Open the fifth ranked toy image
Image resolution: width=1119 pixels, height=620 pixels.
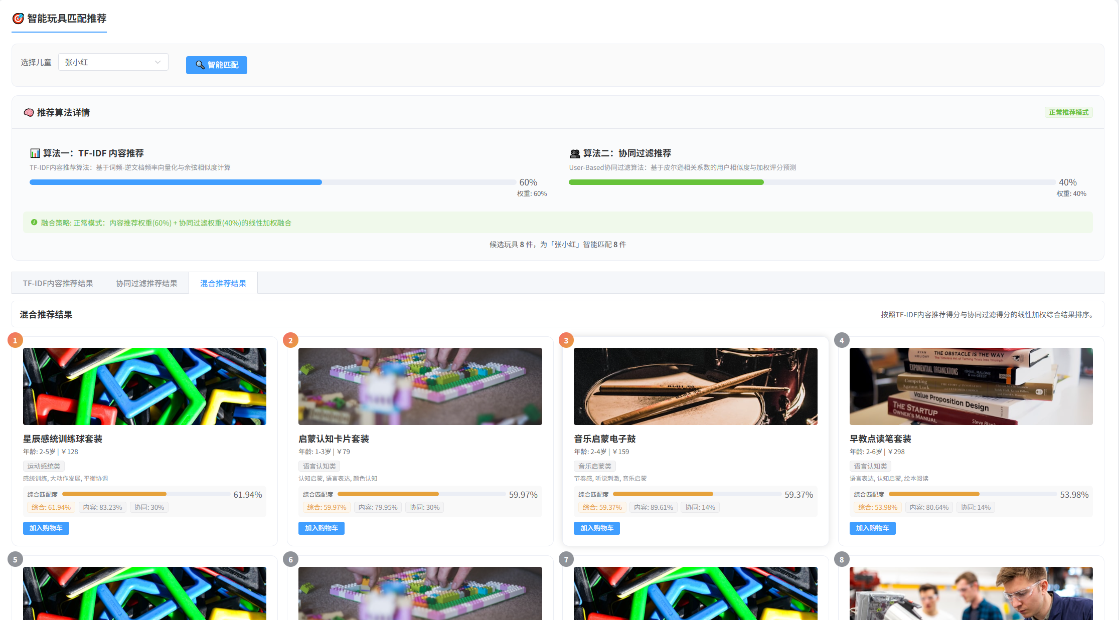pos(144,593)
